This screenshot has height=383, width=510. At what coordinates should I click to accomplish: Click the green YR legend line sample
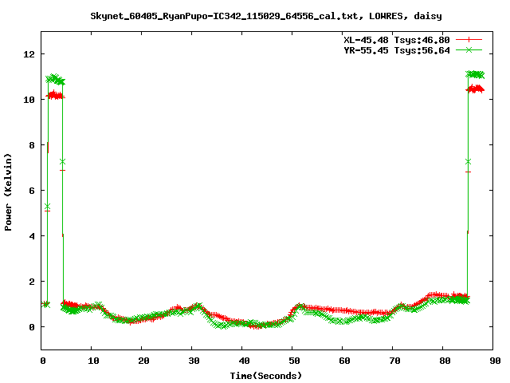[469, 49]
